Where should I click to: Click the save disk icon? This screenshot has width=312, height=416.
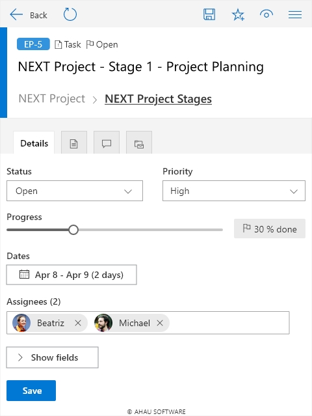tap(209, 14)
